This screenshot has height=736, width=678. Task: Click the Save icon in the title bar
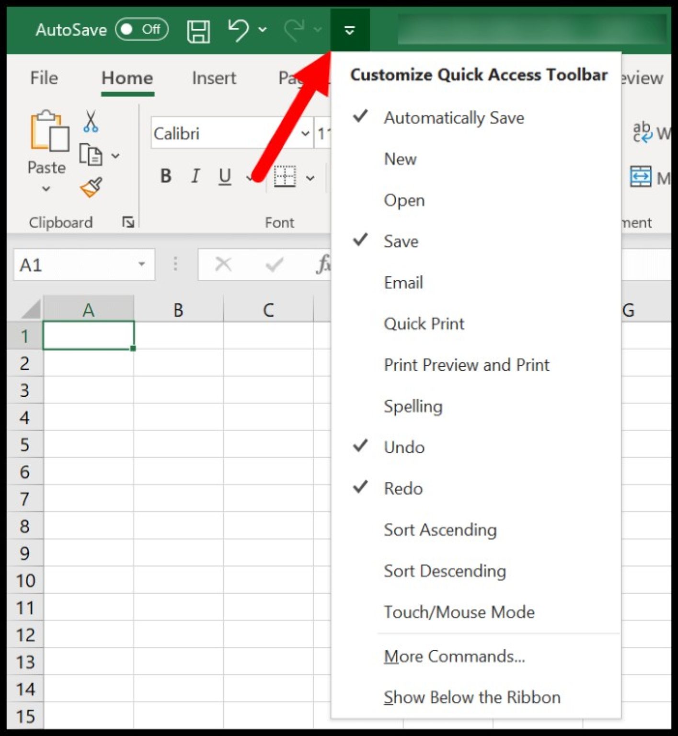tap(198, 30)
